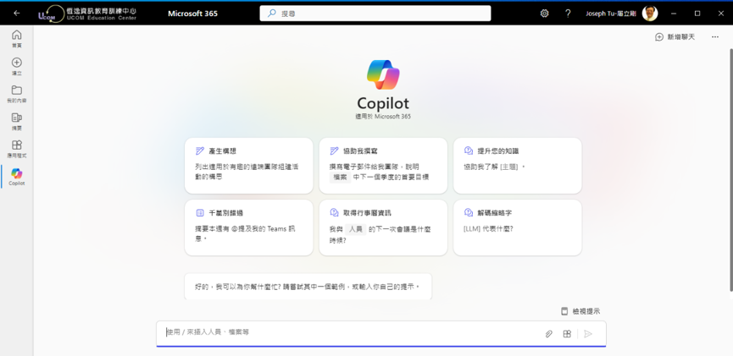Maximize the window
This screenshot has width=733, height=356.
pyautogui.click(x=697, y=14)
